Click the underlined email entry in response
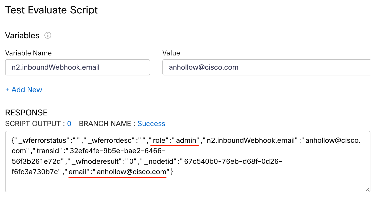This screenshot has height=206, width=376. pyautogui.click(x=117, y=172)
